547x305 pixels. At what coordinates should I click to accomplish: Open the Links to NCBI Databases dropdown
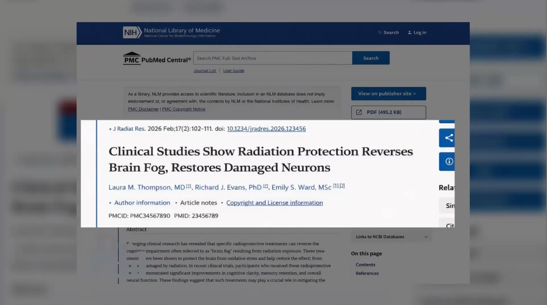tap(391, 237)
